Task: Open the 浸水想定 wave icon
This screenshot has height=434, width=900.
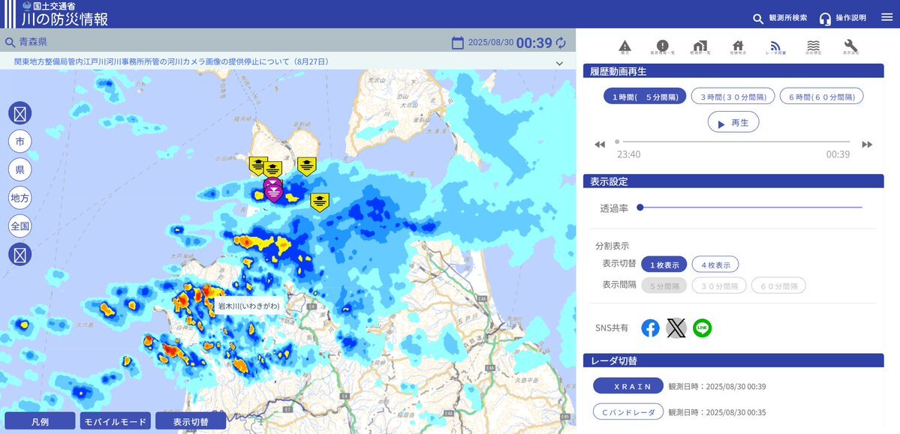Action: tap(814, 47)
